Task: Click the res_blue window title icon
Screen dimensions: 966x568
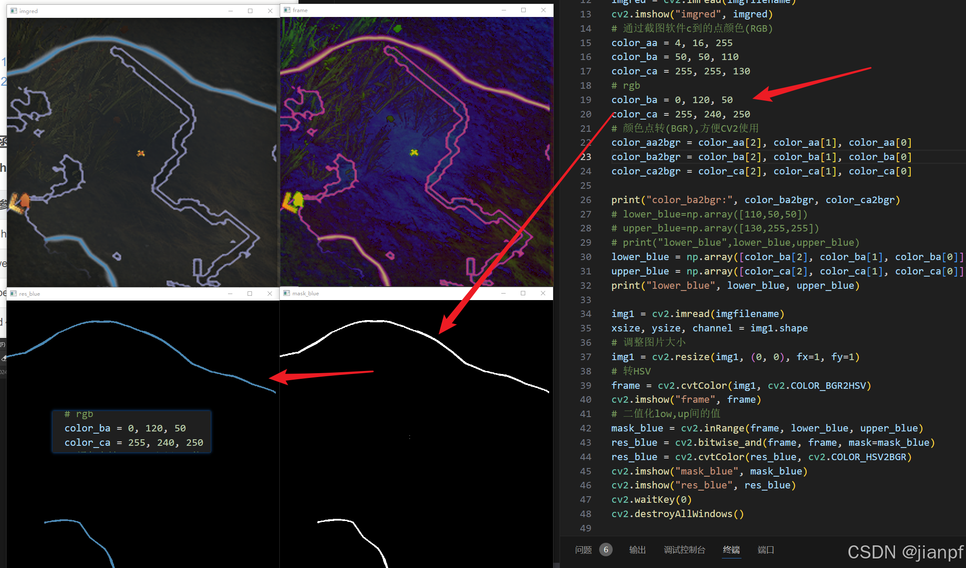Action: 13,294
